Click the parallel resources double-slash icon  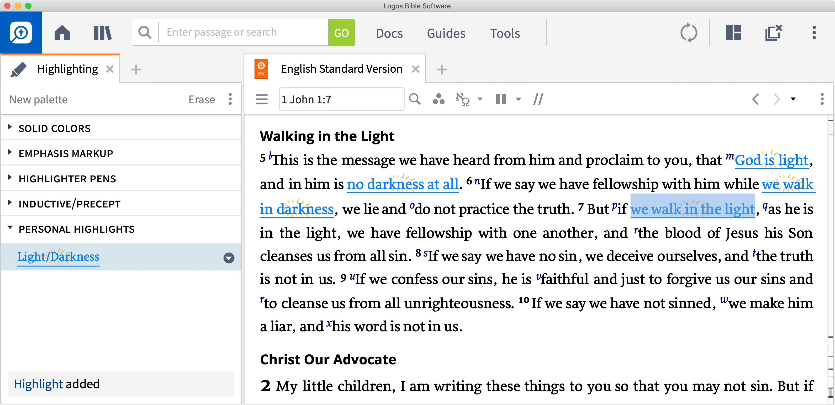coord(538,99)
